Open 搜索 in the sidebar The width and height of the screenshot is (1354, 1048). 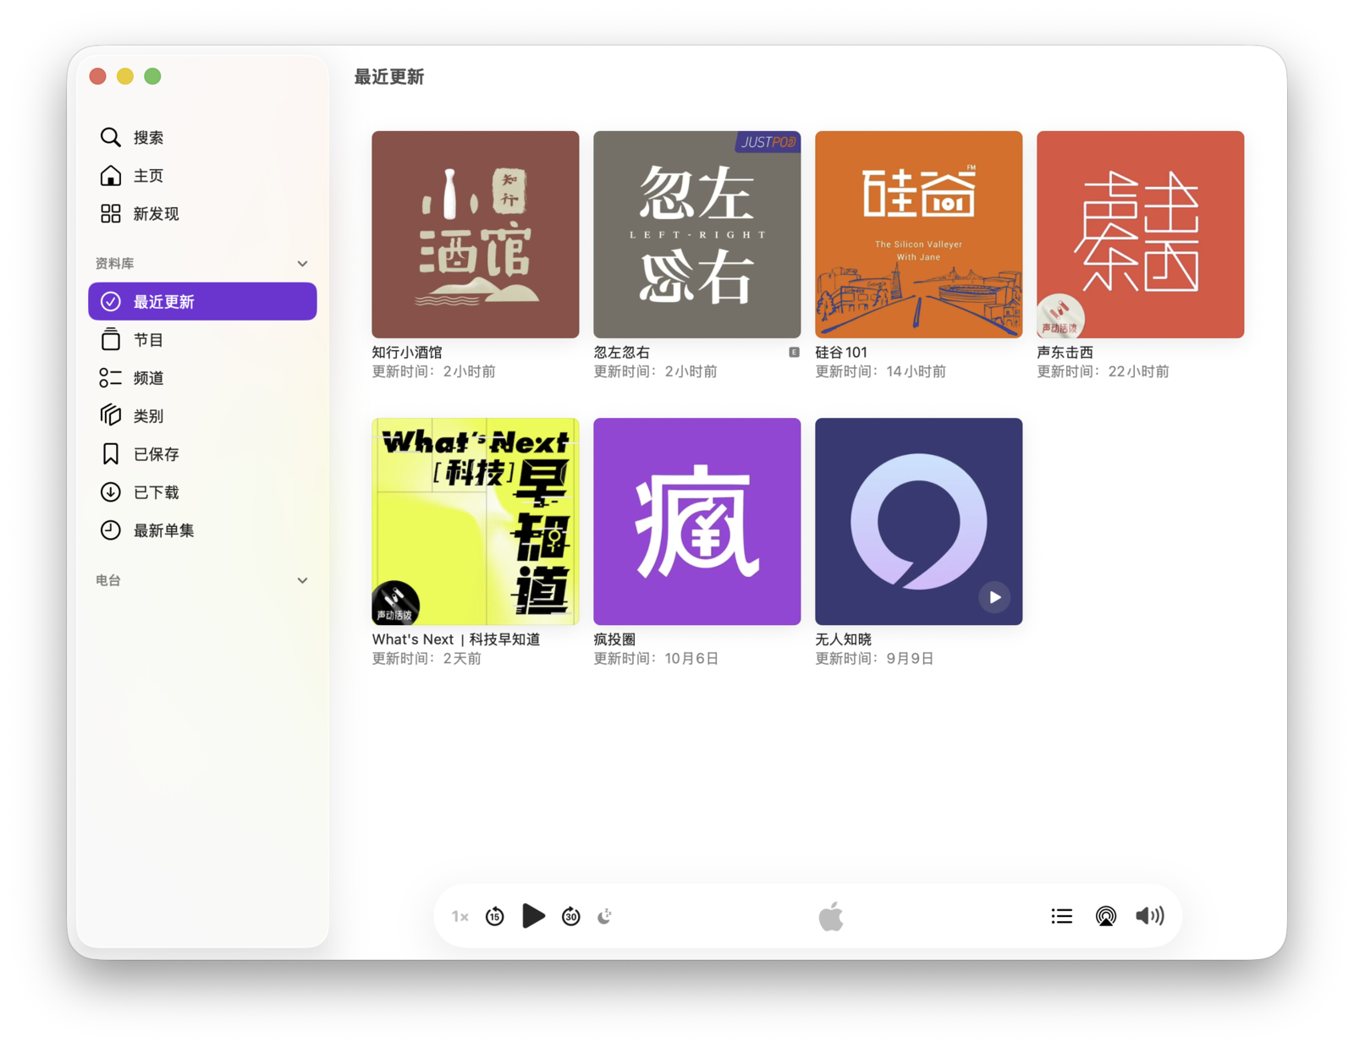[148, 137]
